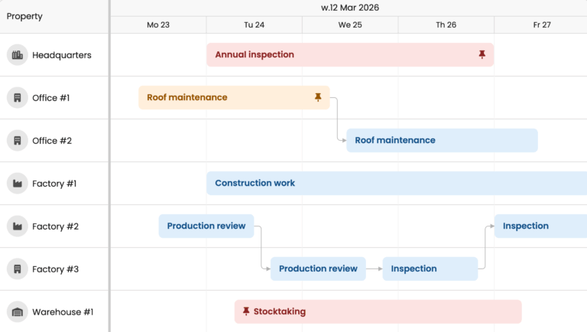Click the w.12 Mar 2026 week header
The width and height of the screenshot is (587, 332).
pos(350,8)
